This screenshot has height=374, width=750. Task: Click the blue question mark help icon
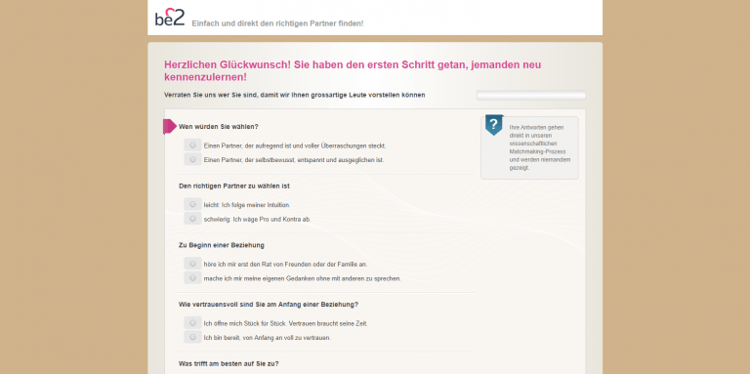[x=494, y=125]
